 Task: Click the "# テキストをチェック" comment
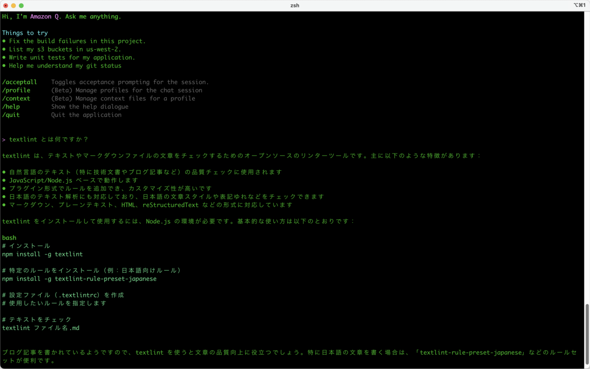[37, 320]
